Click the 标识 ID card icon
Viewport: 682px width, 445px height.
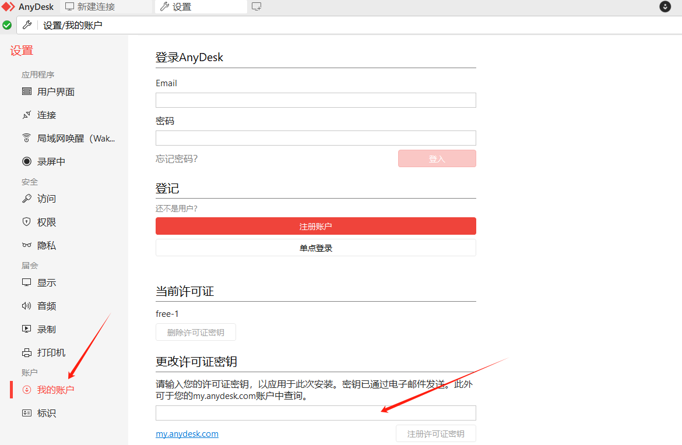pos(27,413)
